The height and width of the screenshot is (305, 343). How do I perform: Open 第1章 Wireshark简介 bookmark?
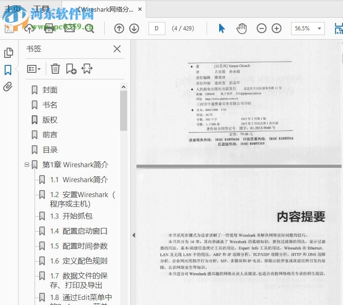pyautogui.click(x=75, y=164)
